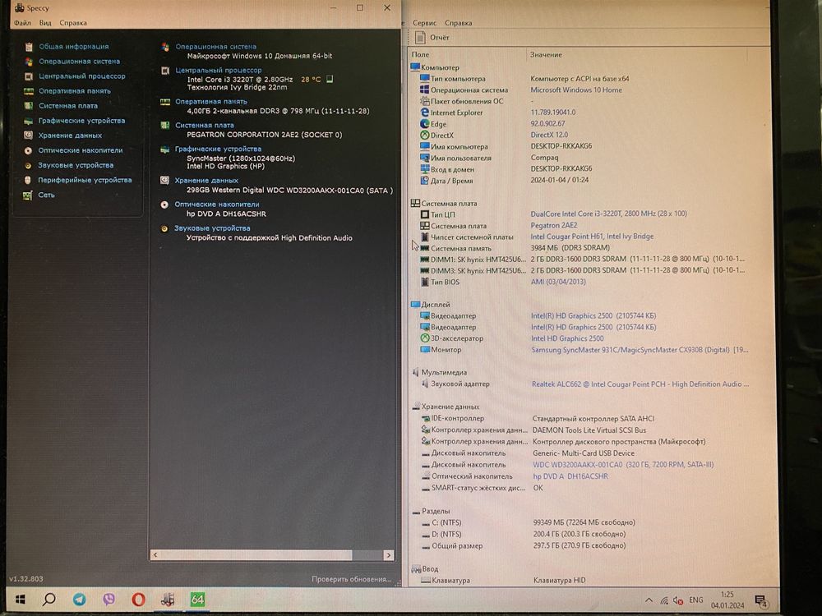Click Speccy horizontal scrollbar left arrow
This screenshot has width=822, height=616.
(155, 554)
